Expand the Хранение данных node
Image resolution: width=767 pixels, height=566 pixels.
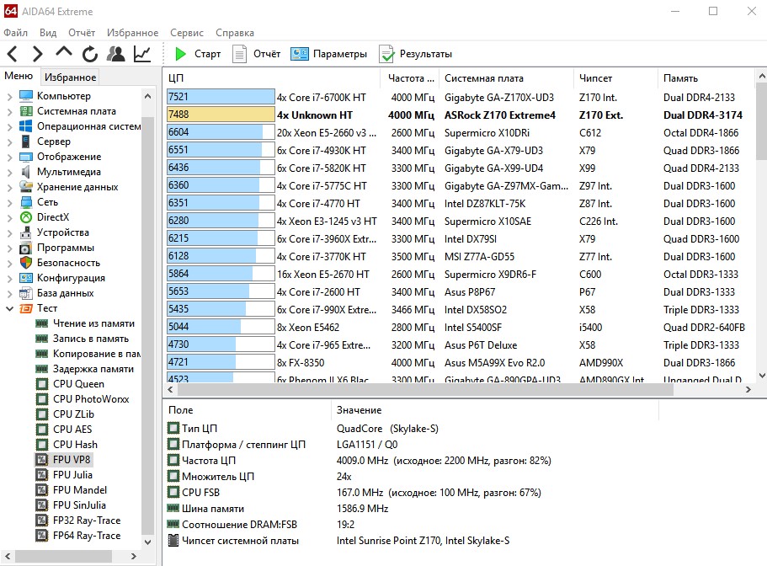click(9, 187)
